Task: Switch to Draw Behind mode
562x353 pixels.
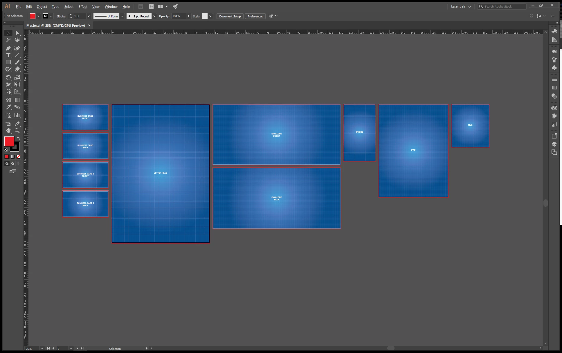Action: 12,164
